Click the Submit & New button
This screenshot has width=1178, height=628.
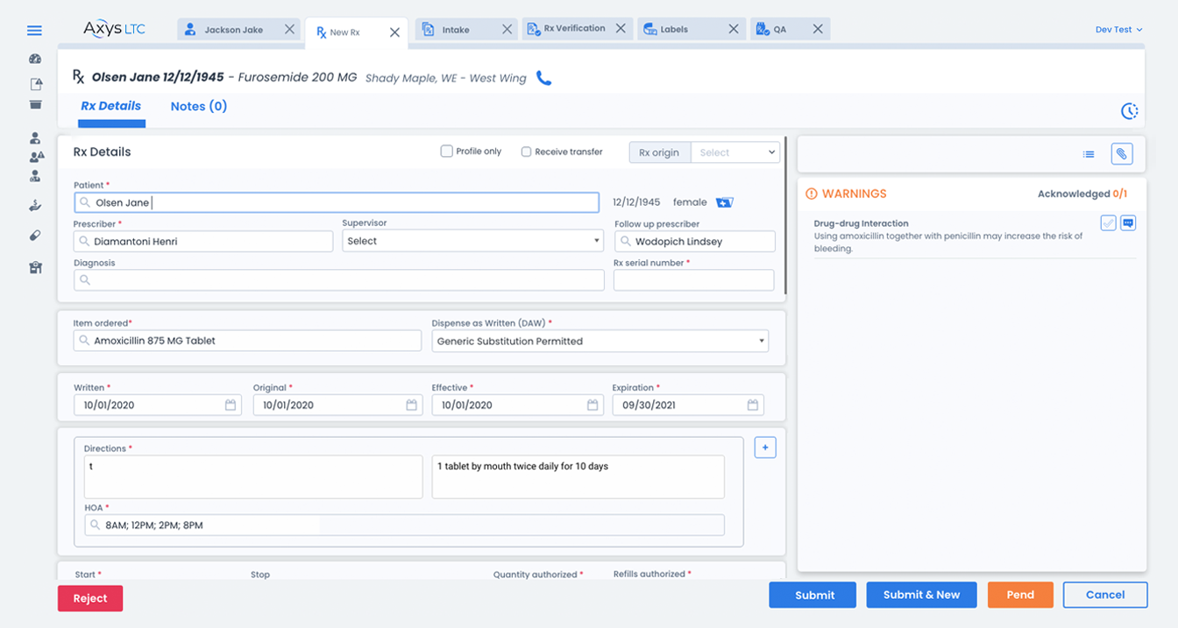[922, 595]
